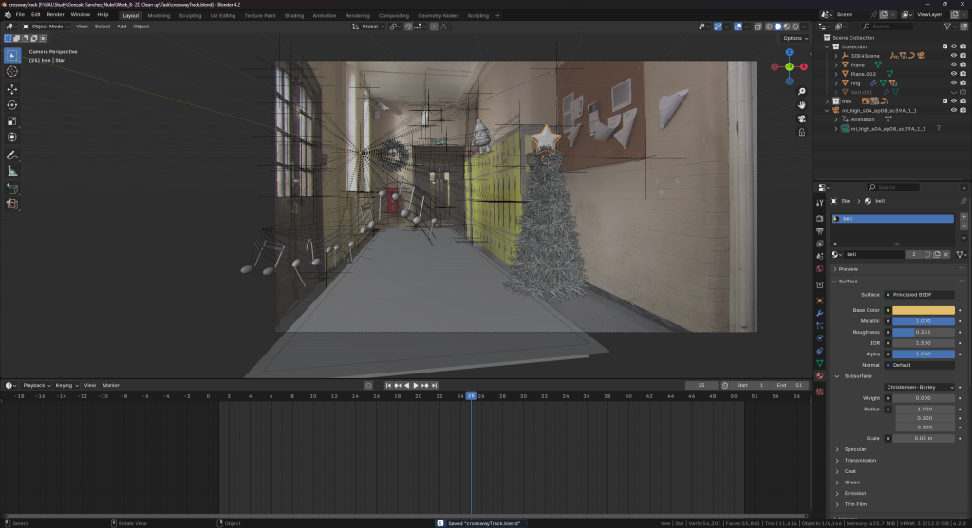This screenshot has width=972, height=528.
Task: Jump to the timeline end frame
Action: [435, 386]
